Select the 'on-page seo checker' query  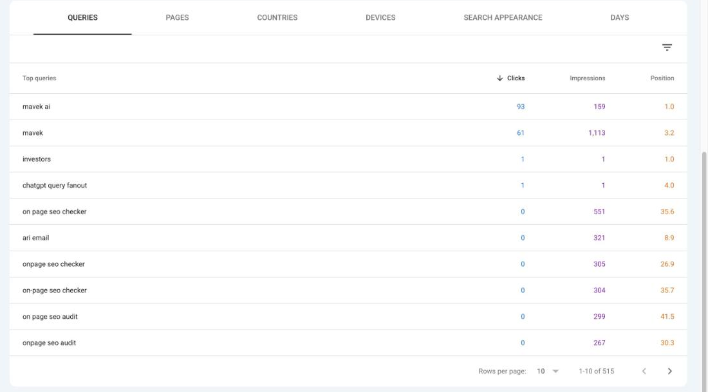(348, 290)
